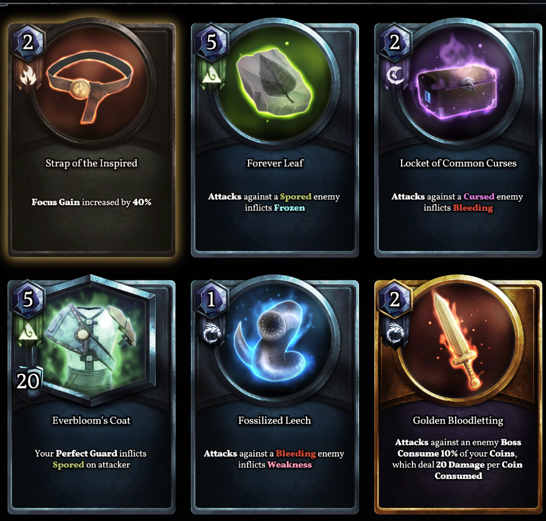Click the dragon ring banner on Fossilized Leech

[211, 332]
